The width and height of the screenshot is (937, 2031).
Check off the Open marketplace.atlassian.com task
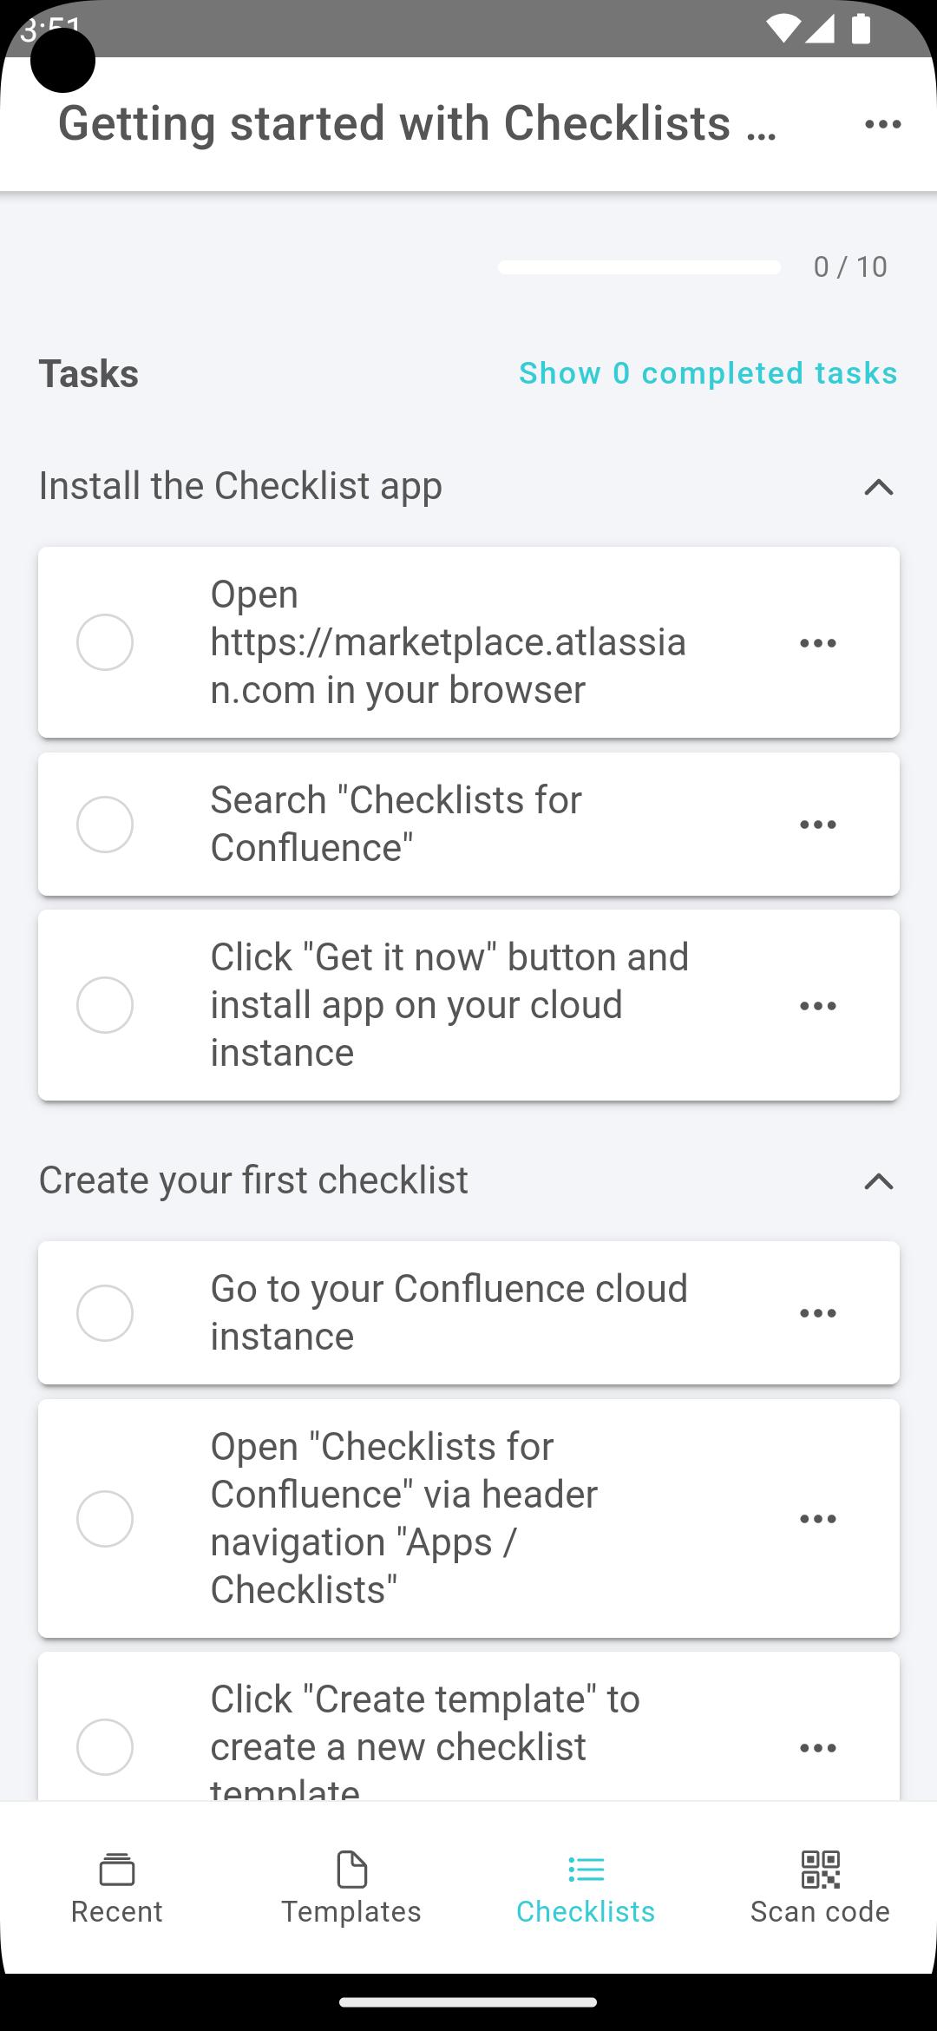105,642
